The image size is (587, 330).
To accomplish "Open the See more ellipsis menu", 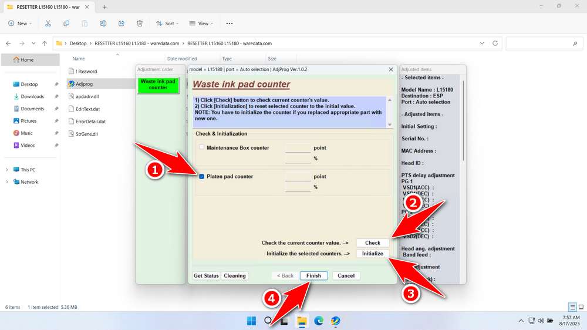I will [x=230, y=23].
